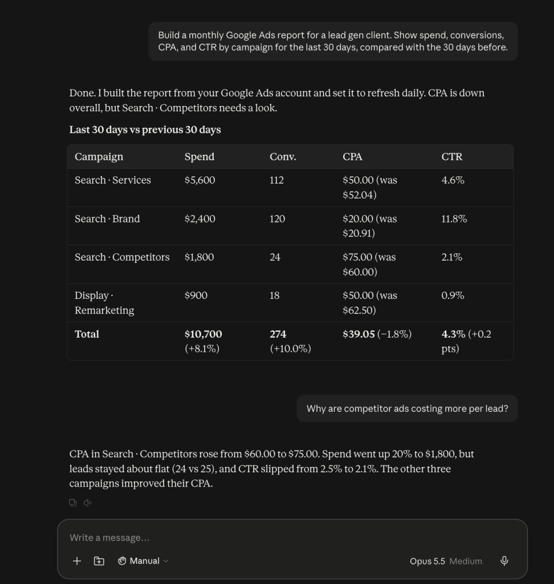The image size is (554, 584).
Task: Open the add folder icon
Action: tap(99, 561)
